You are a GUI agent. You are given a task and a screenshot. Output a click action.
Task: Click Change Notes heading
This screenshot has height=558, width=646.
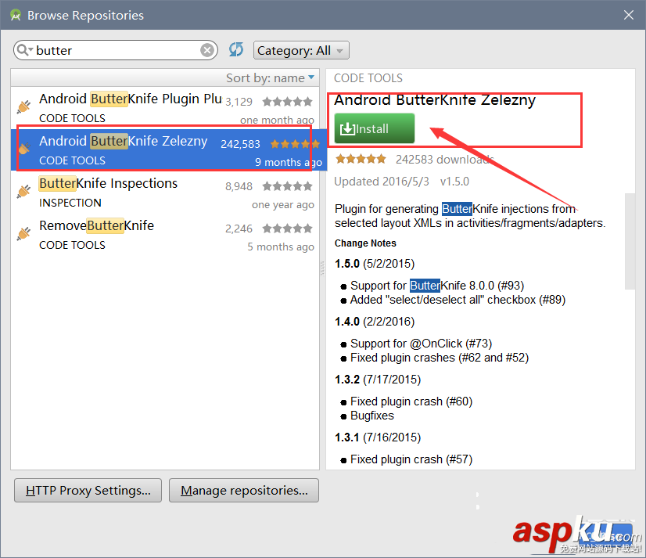pyautogui.click(x=365, y=243)
